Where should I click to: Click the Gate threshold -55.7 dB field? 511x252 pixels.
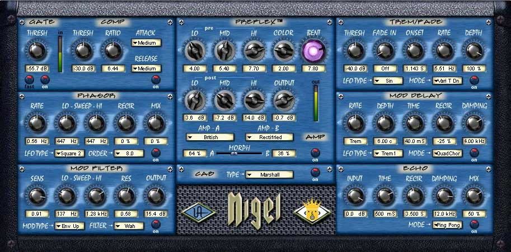coord(37,69)
